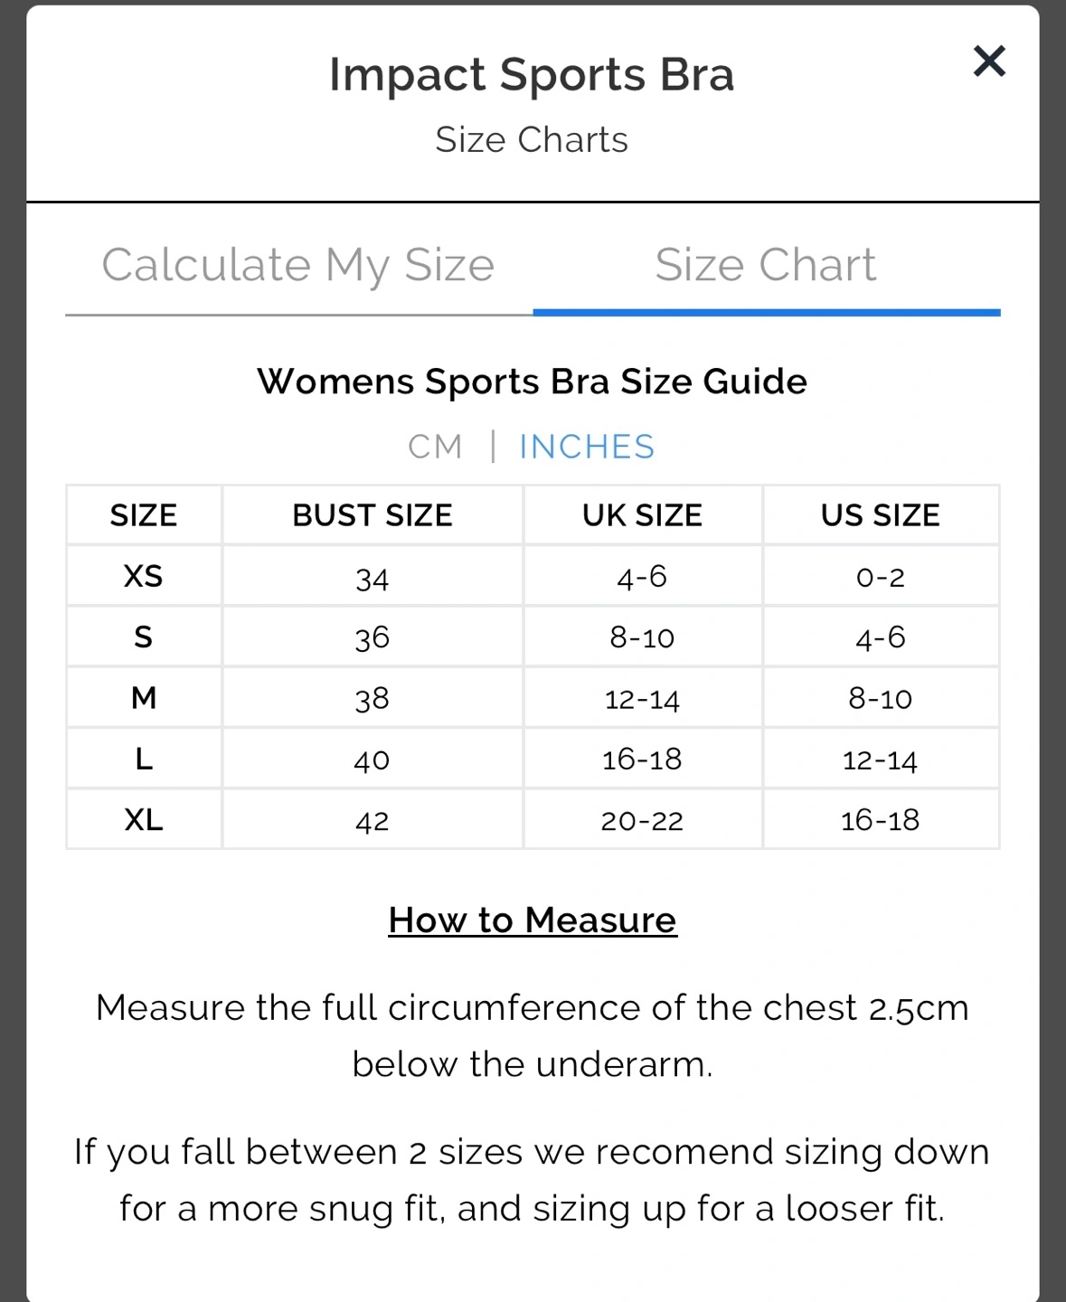Select the XS size row label
The width and height of the screenshot is (1066, 1302).
(x=144, y=576)
